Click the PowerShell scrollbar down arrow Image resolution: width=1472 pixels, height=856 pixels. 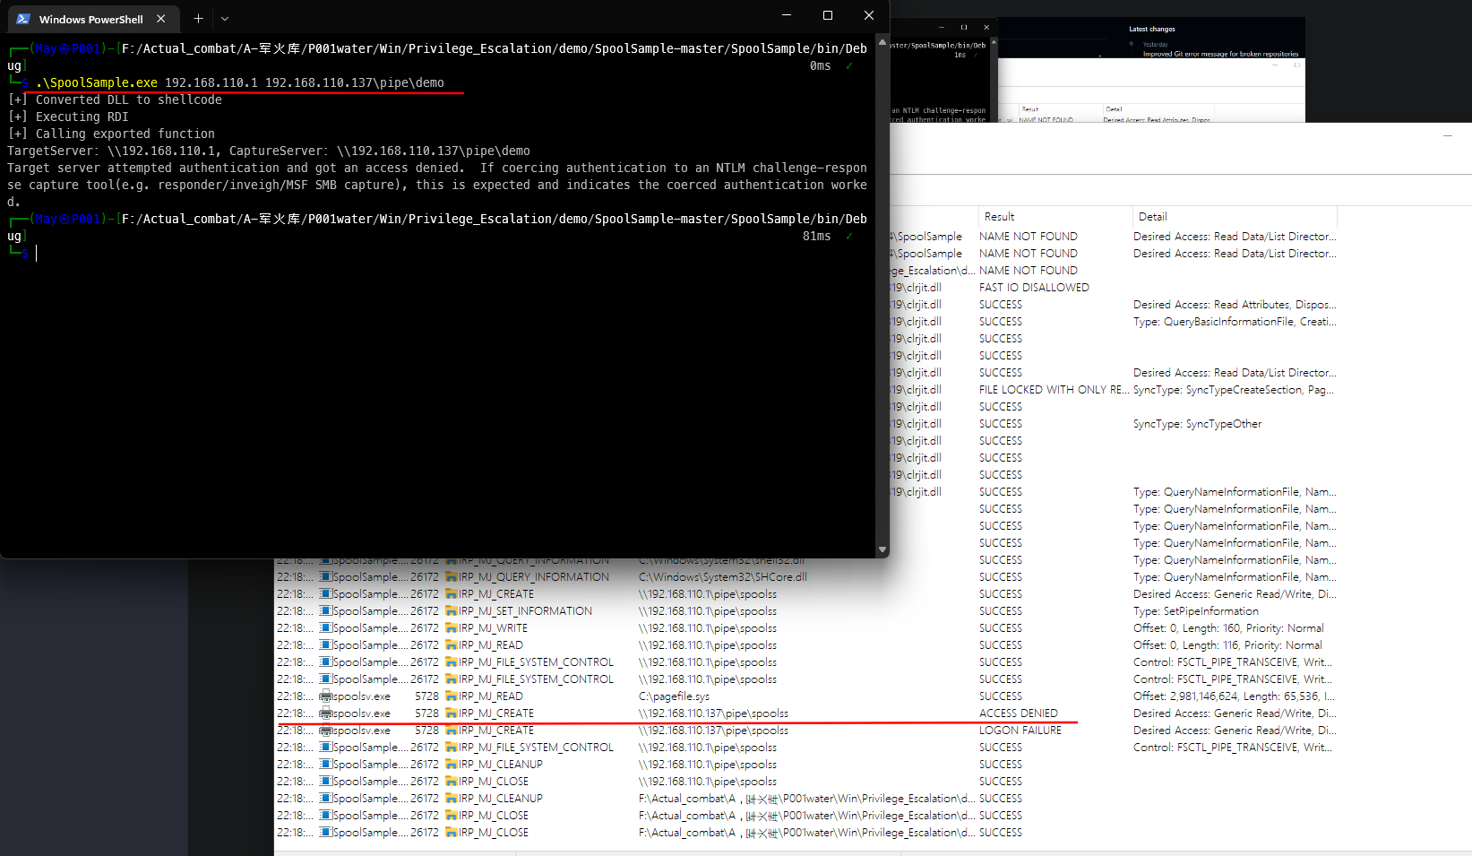tap(882, 549)
